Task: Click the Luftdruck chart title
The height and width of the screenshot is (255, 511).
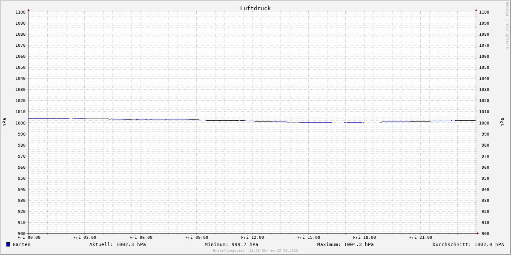Action: 255,8
